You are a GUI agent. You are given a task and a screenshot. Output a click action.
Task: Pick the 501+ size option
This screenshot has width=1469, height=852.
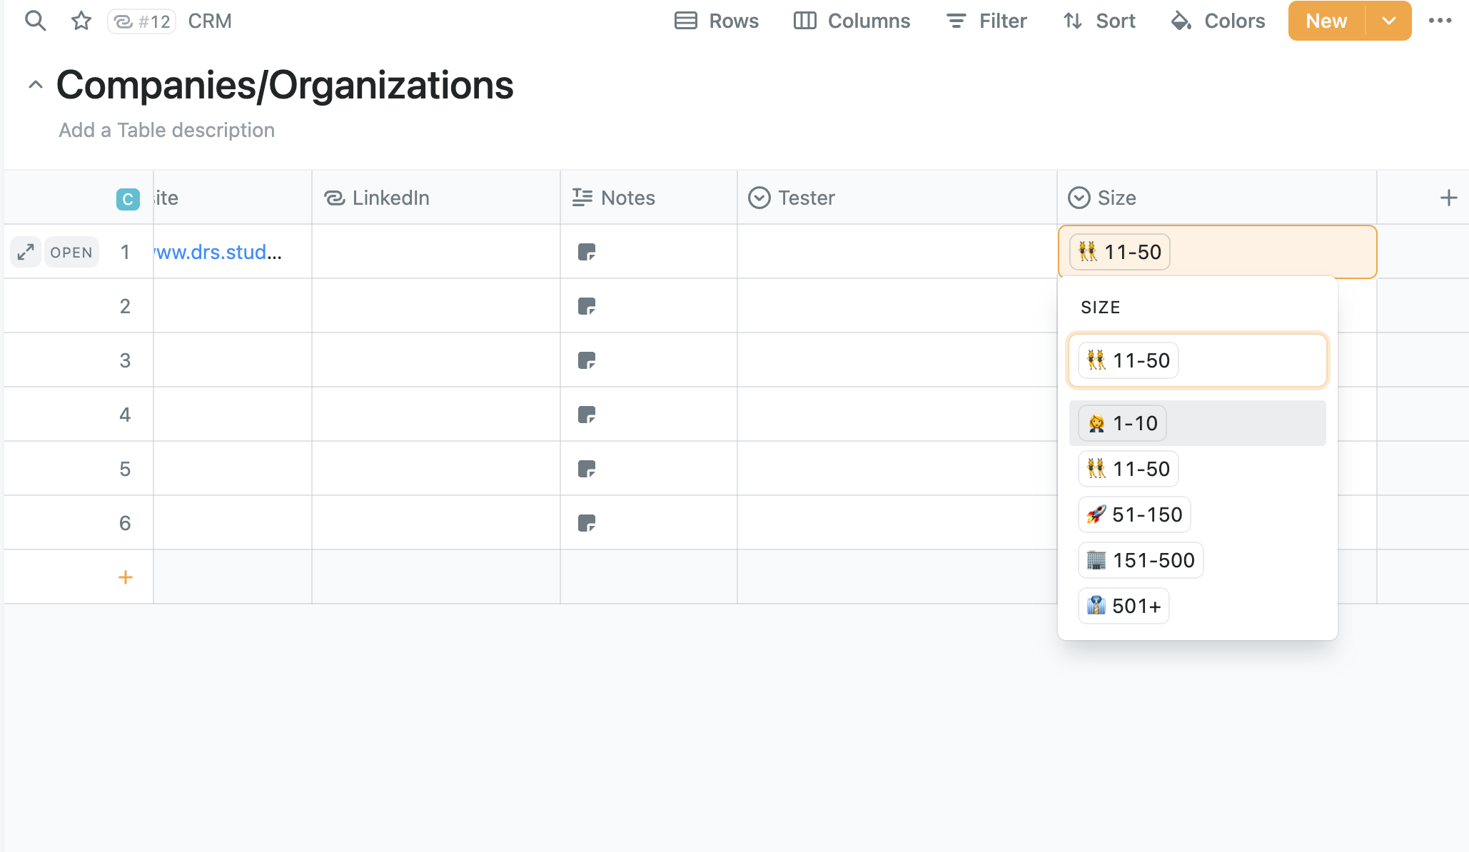tap(1124, 606)
